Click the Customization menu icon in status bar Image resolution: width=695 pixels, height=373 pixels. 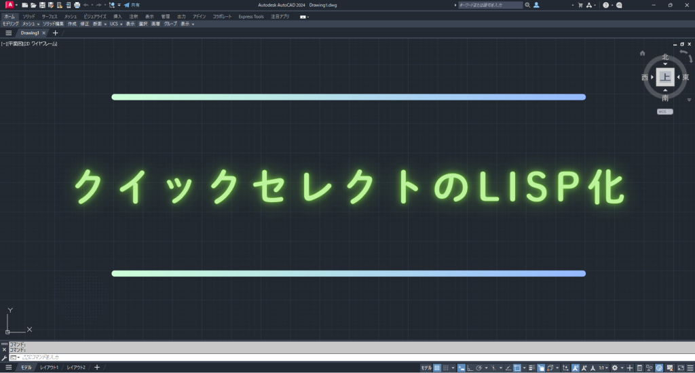690,368
